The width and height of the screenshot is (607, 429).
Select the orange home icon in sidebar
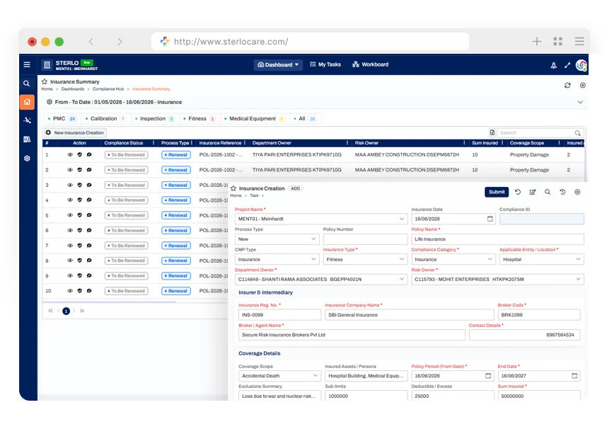tap(27, 102)
